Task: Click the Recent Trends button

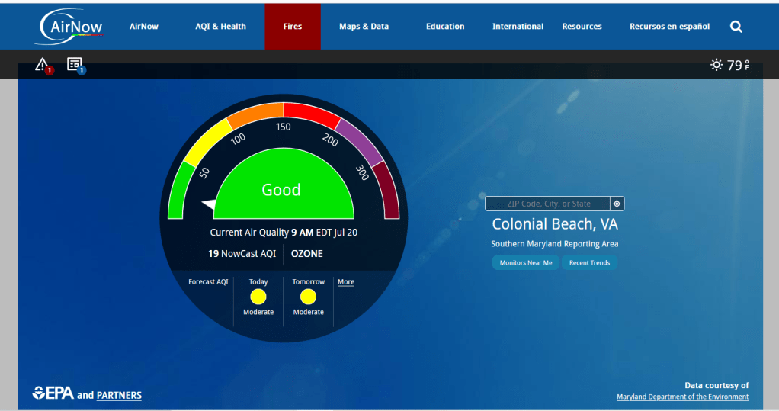Action: (589, 262)
